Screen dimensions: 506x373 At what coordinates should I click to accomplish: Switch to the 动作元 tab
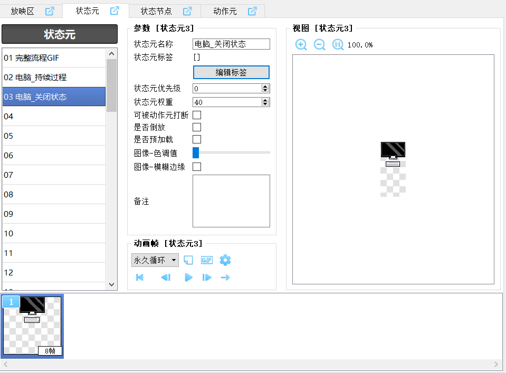coord(225,11)
